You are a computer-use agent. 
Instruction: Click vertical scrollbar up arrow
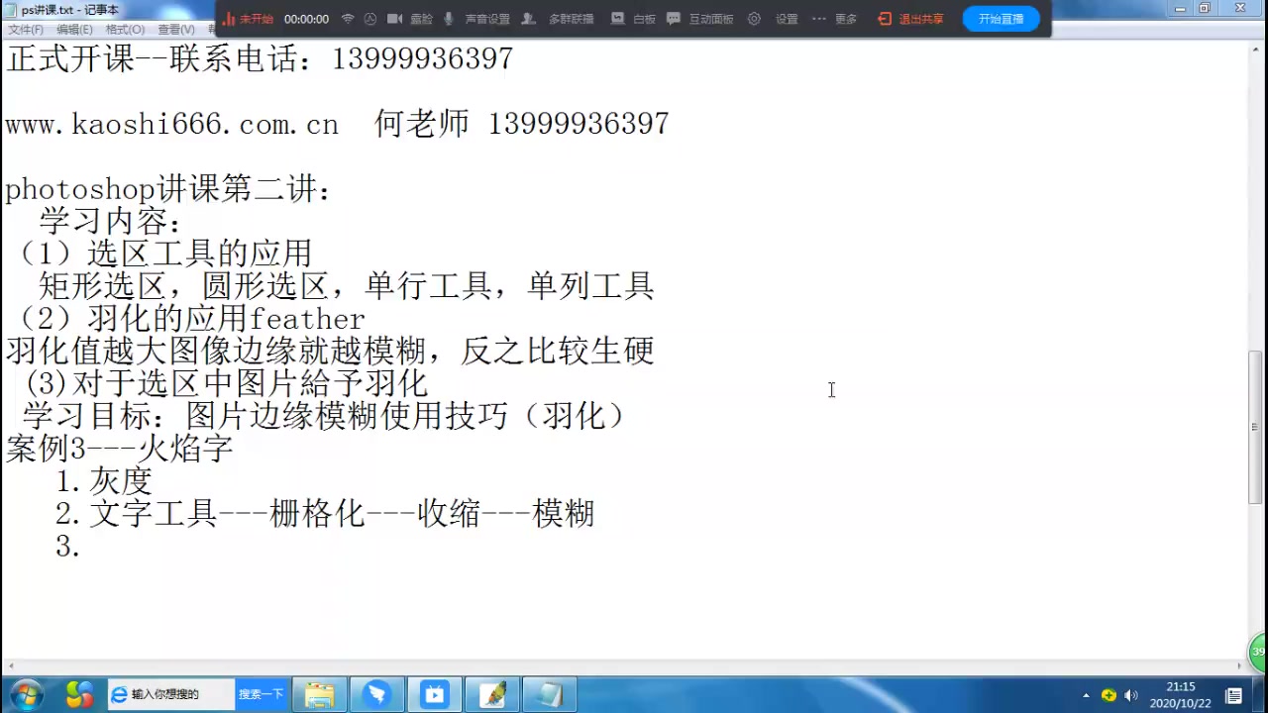point(1255,48)
